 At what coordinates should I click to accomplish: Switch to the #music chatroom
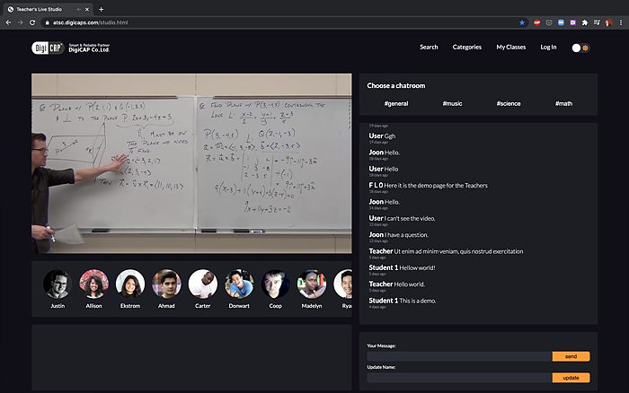coord(452,104)
